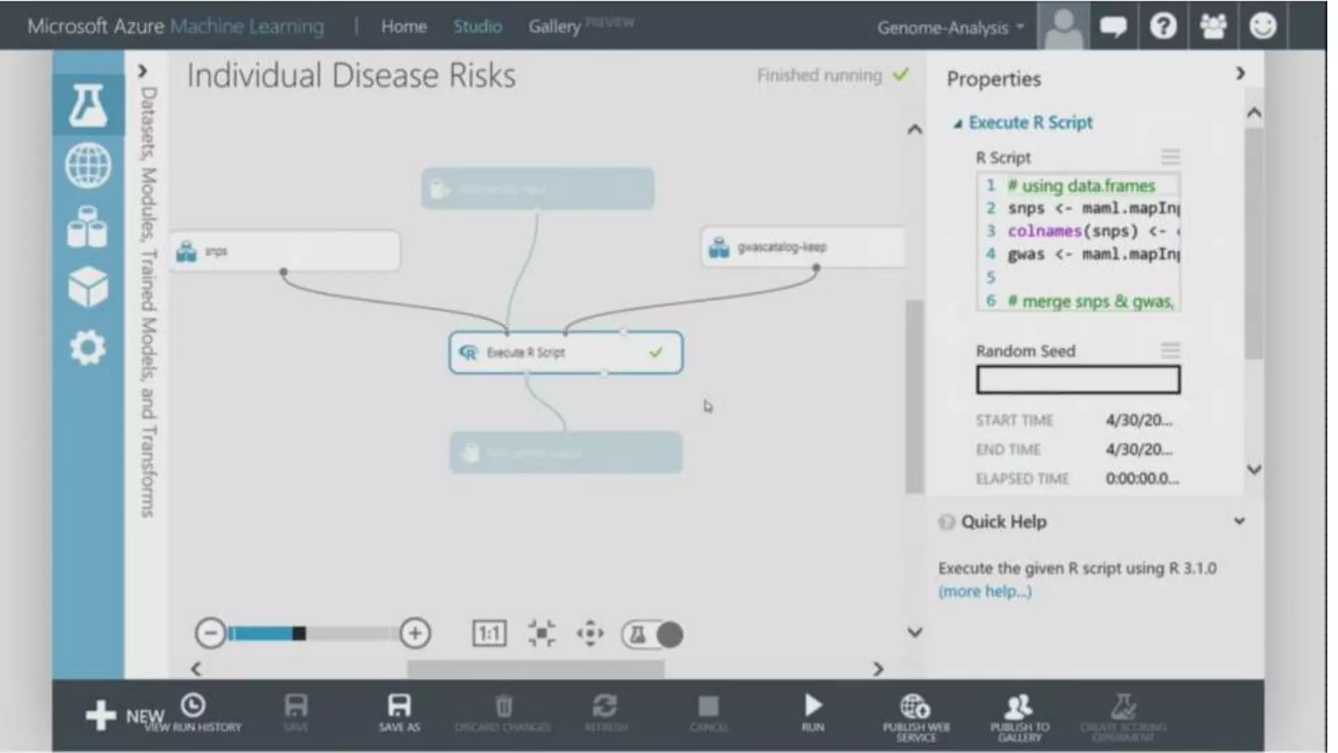1338x753 pixels.
Task: Toggle the experiment view switch
Action: tap(653, 634)
